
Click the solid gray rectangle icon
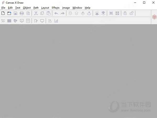click(x=9, y=21)
